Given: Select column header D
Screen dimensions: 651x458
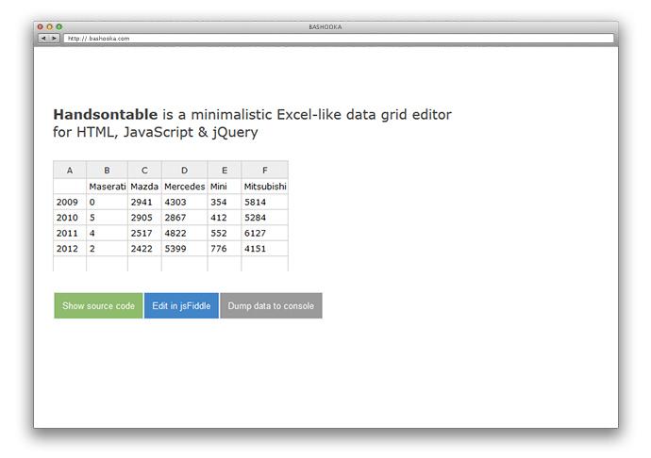Looking at the screenshot, I should point(184,170).
